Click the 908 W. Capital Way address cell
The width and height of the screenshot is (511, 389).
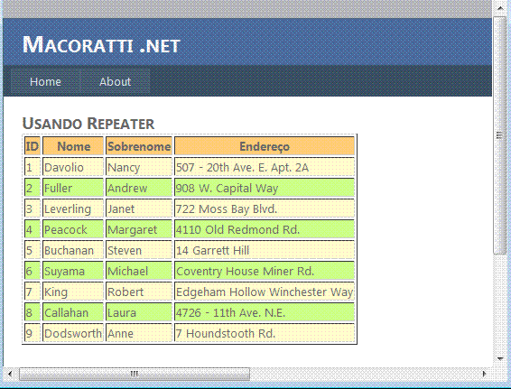tap(265, 188)
